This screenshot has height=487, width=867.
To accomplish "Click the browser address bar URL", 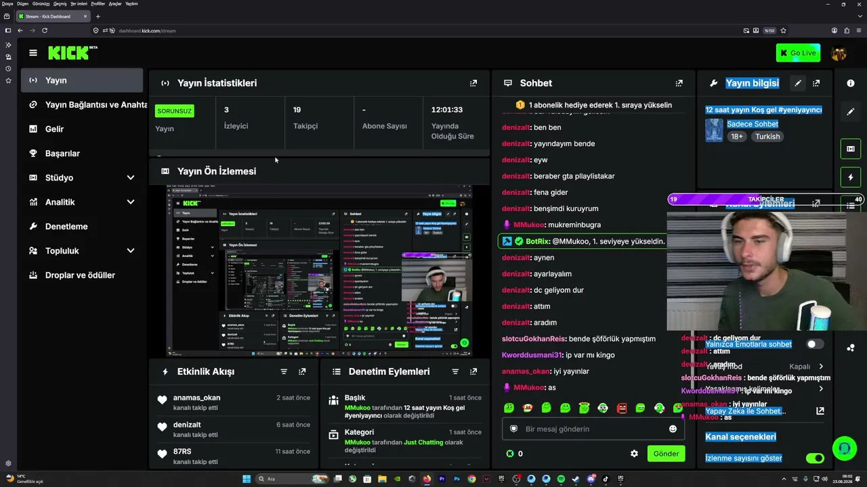I will (x=147, y=30).
